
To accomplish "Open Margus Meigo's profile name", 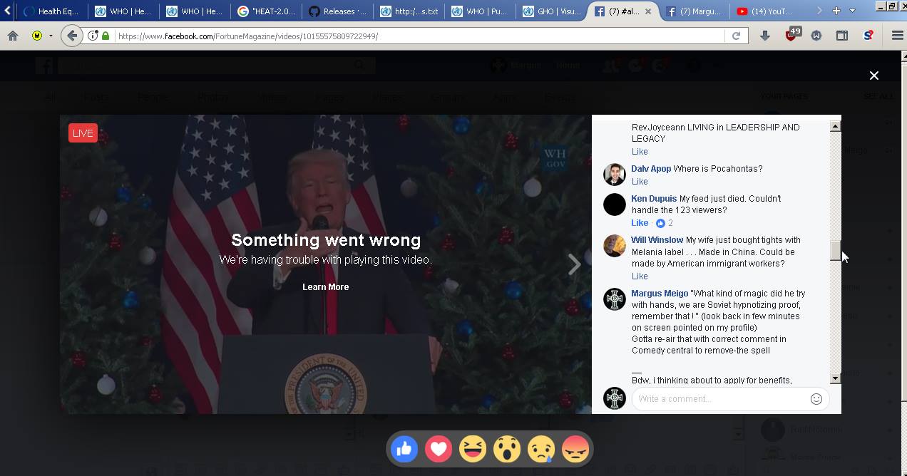I will click(x=660, y=294).
